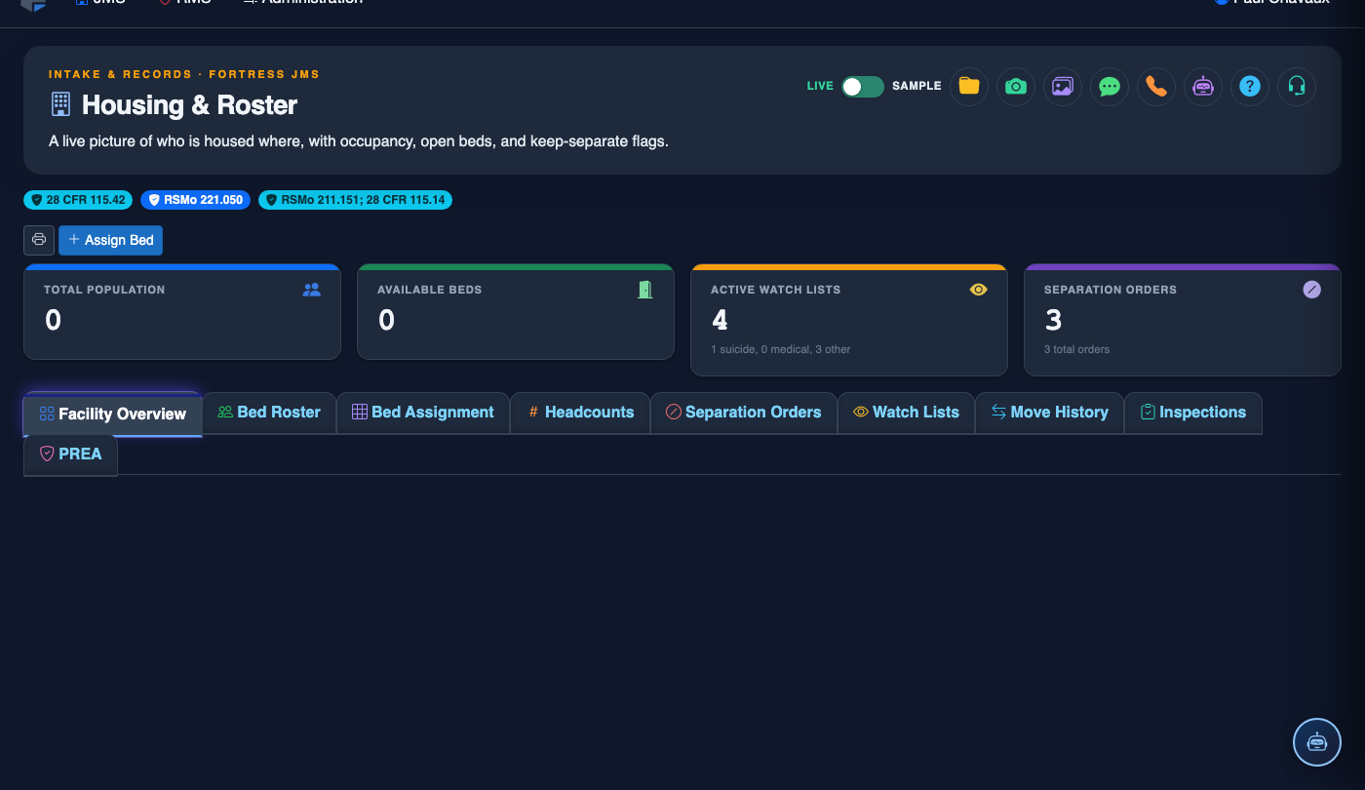Click the green camera icon
The image size is (1365, 790).
tap(1015, 86)
